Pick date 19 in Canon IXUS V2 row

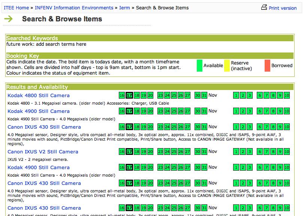[x=144, y=151]
